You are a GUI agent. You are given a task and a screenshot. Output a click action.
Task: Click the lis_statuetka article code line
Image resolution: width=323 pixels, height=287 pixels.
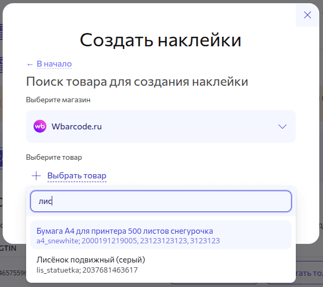click(x=87, y=270)
